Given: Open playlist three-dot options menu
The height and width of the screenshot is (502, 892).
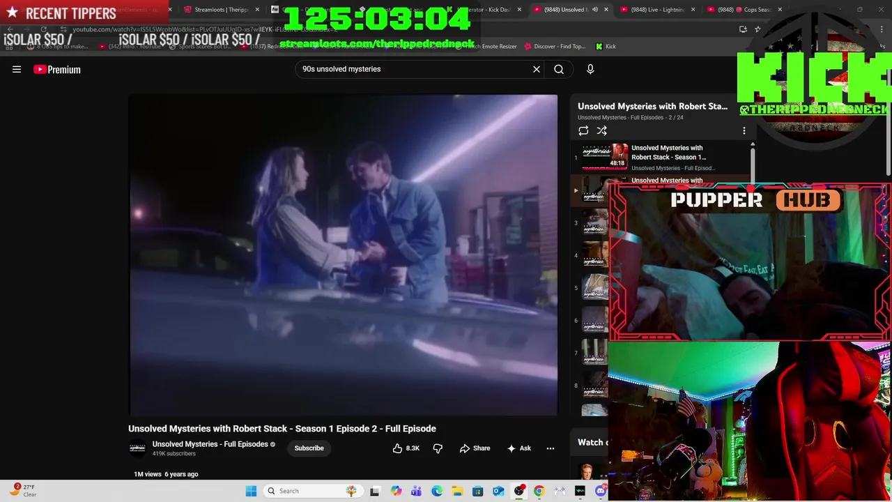Looking at the screenshot, I should pos(744,130).
